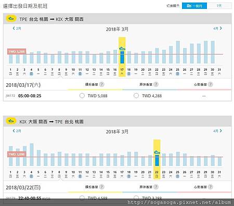Click the TWD 3,288 average price label

[x=17, y=51]
